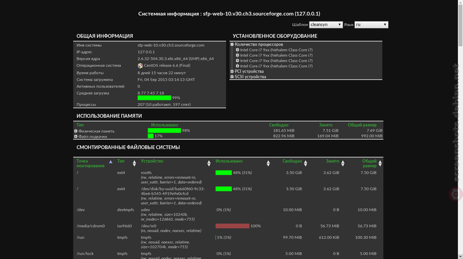Image resolution: width=463 pixels, height=259 pixels.
Task: Click the Точка монтирования column header
Action: pyautogui.click(x=90, y=163)
